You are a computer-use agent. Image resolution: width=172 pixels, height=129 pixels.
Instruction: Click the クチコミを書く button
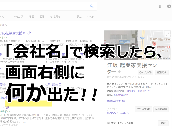pos(144,109)
